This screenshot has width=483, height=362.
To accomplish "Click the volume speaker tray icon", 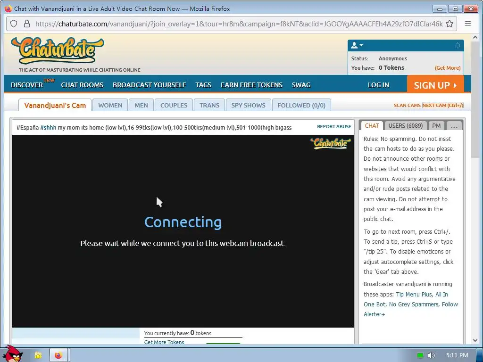I will pos(431,355).
